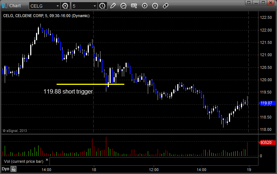Click the 121.50 price axis label
This screenshot has height=174, width=277.
pyautogui.click(x=266, y=42)
